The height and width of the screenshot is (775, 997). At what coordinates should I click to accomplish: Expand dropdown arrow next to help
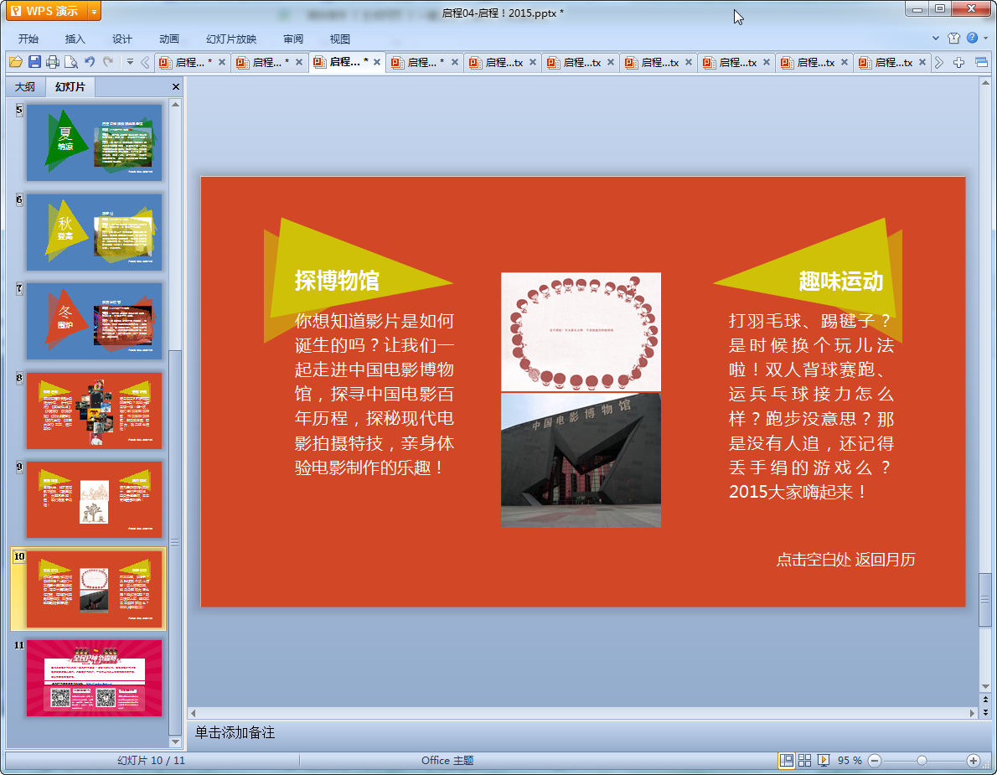986,39
